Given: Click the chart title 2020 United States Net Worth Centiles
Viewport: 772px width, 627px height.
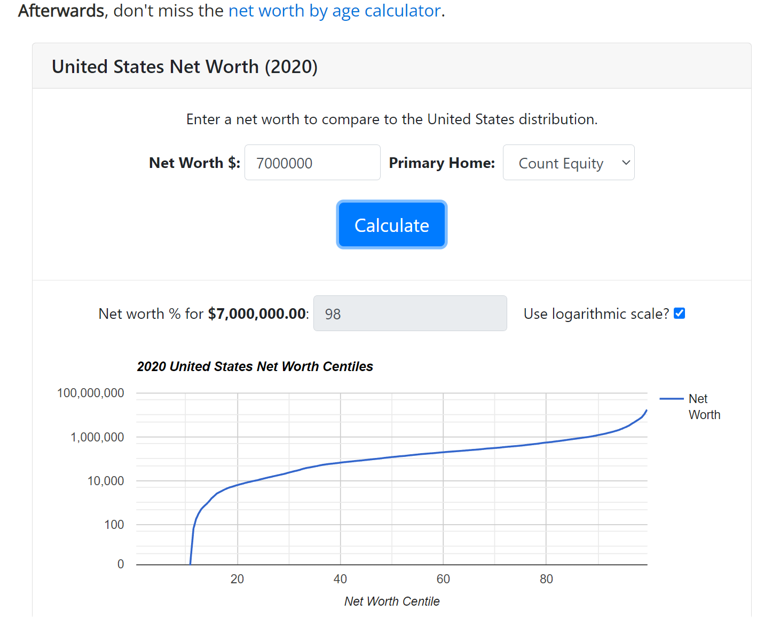Looking at the screenshot, I should pos(255,366).
